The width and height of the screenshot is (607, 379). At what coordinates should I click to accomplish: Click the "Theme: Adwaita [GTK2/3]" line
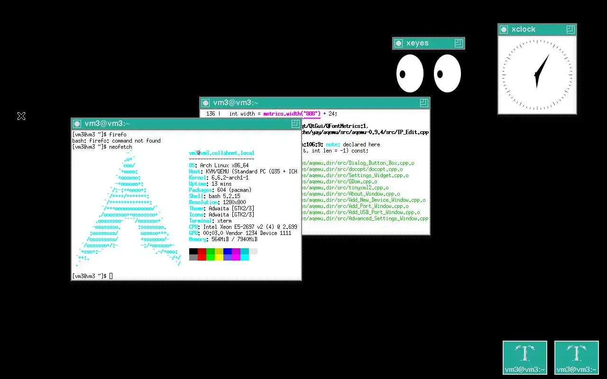(221, 208)
